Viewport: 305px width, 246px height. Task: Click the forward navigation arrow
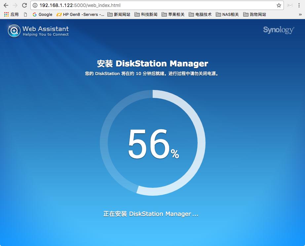(16, 5)
